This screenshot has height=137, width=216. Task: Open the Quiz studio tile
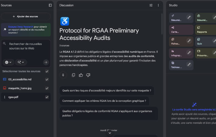click(x=206, y=41)
